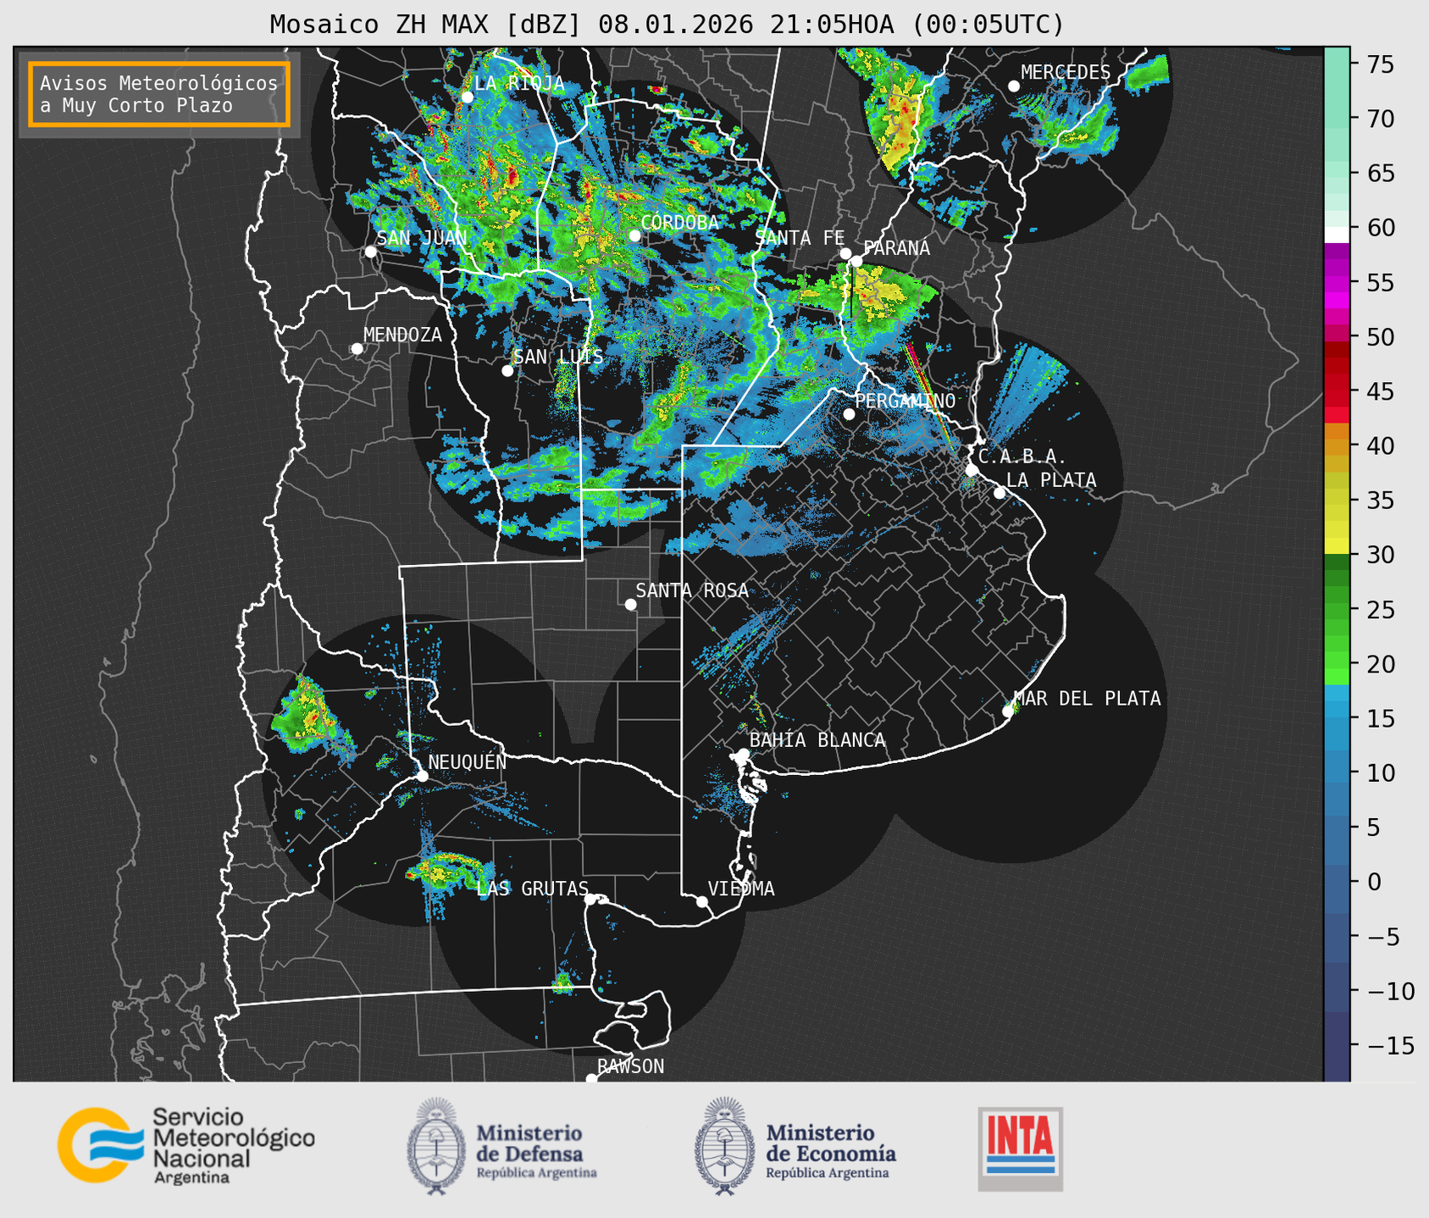Click the green 25 dBZ color band

(1337, 609)
